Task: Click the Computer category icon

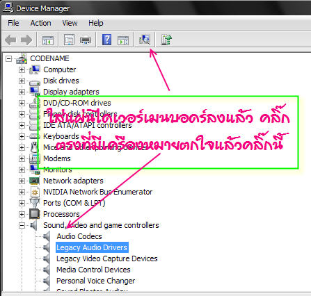Action: point(35,69)
